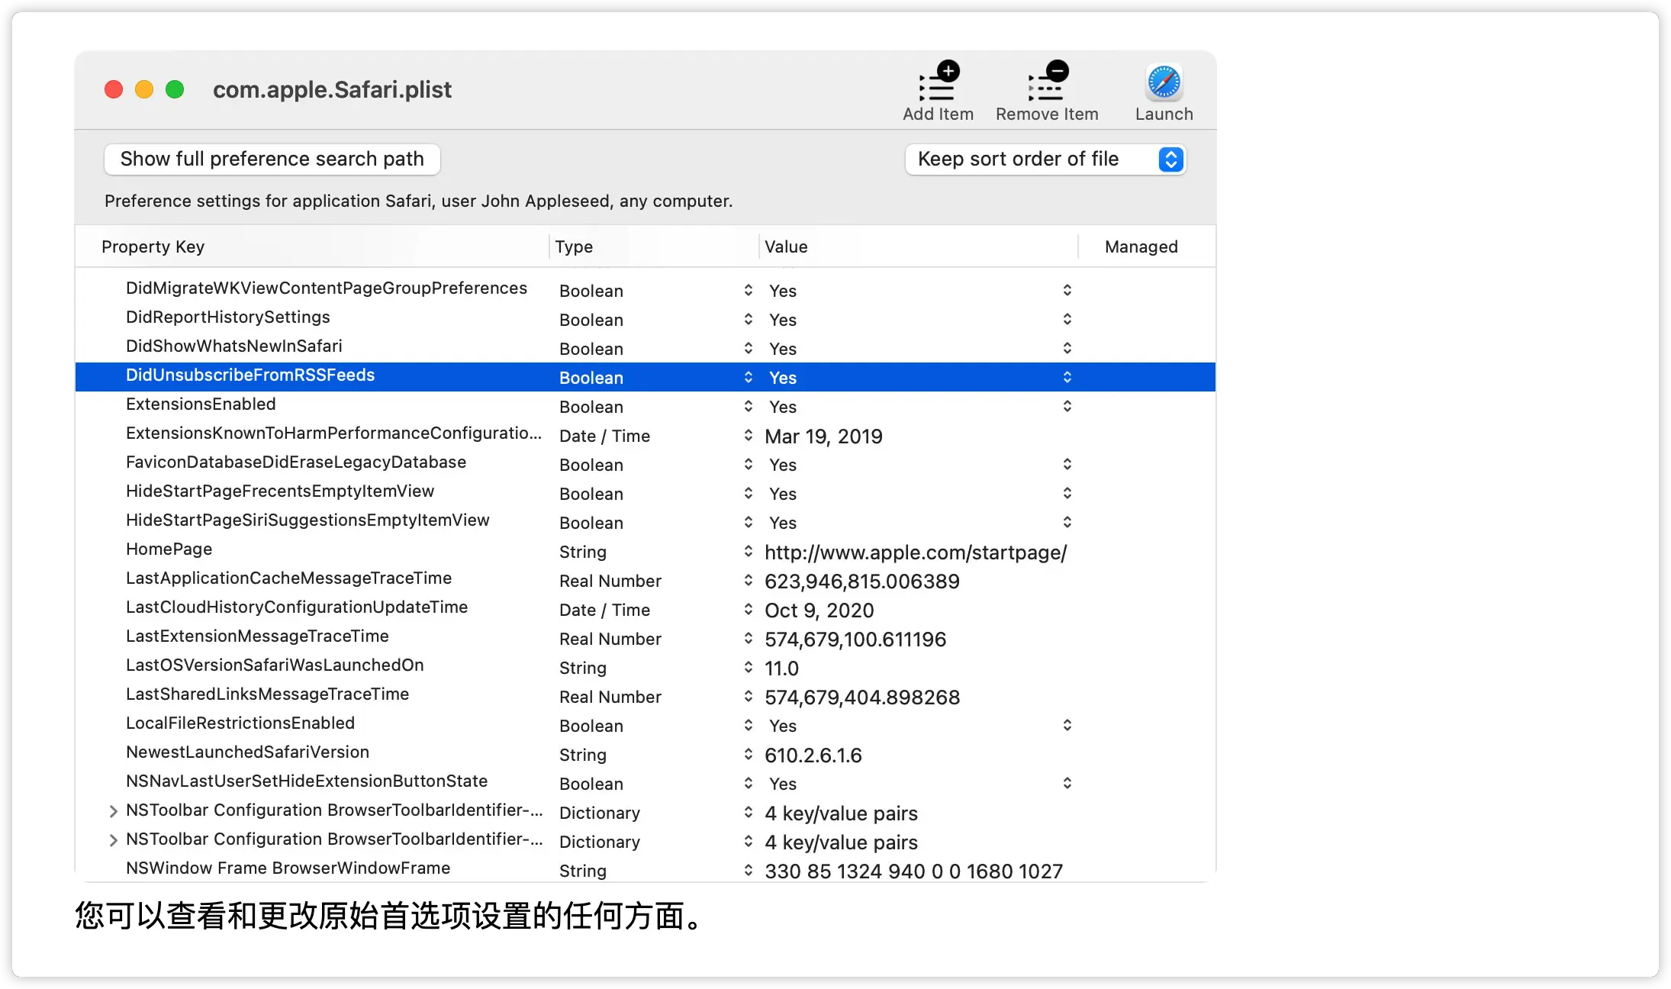Click the red close window button

point(114,89)
